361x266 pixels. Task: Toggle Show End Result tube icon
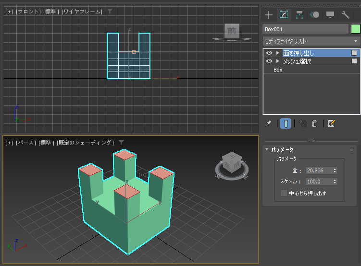(x=286, y=123)
